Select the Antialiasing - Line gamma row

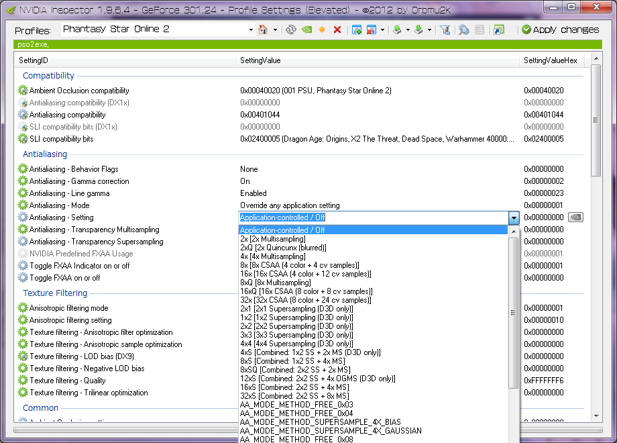point(300,193)
